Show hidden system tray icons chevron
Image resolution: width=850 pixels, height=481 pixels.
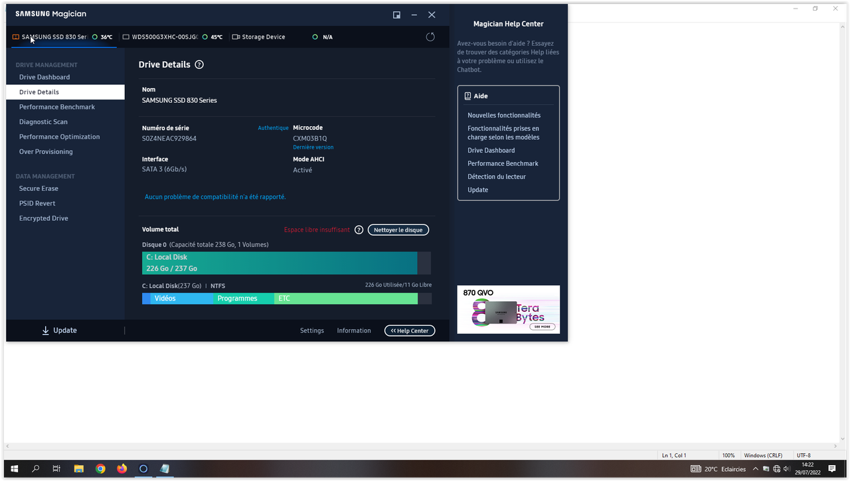pyautogui.click(x=756, y=469)
